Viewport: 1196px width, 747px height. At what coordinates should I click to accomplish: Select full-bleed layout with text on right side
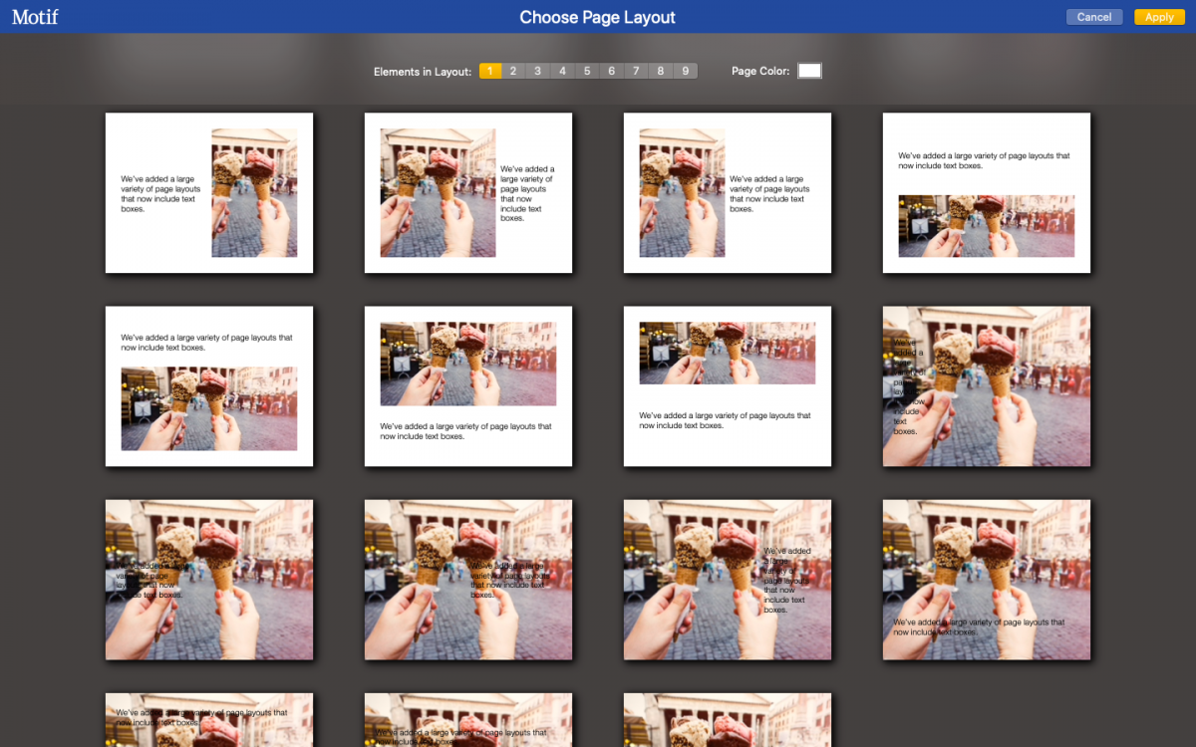pos(728,579)
